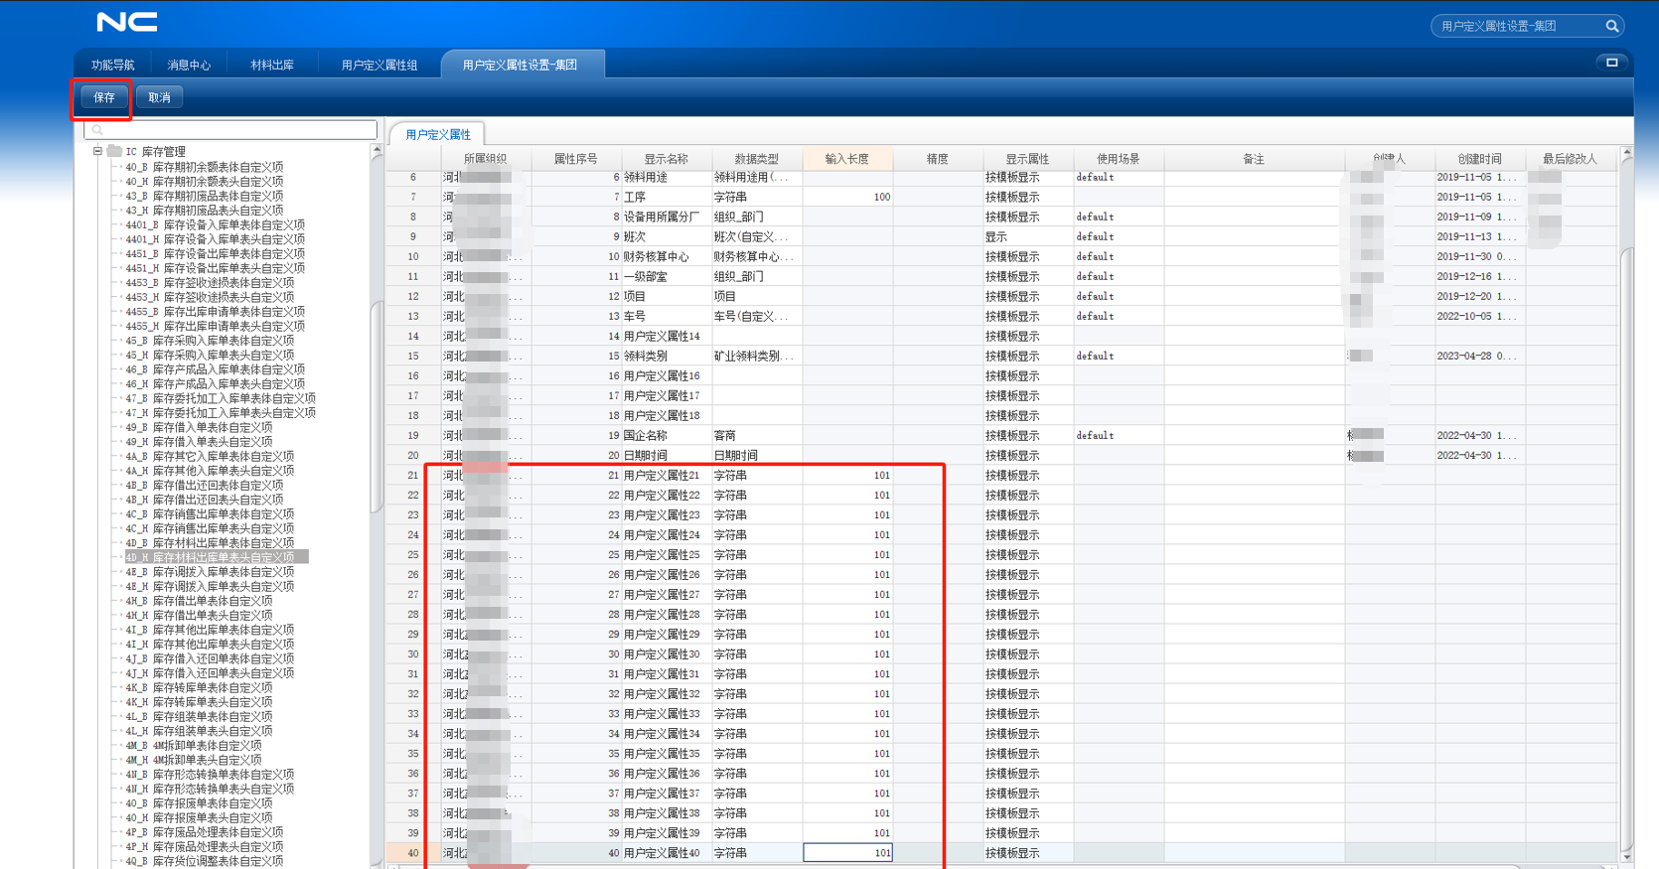Select 4P_H 库存废品处理表头自定义项
The image size is (1659, 869).
click(204, 846)
